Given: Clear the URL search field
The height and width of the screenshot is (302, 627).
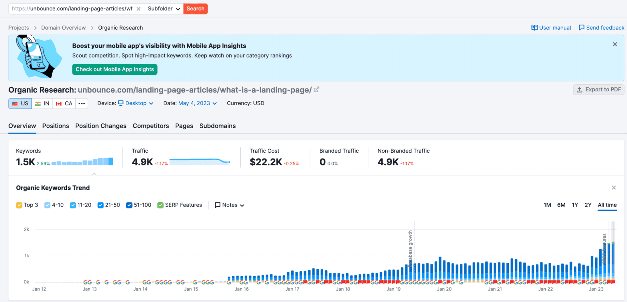Looking at the screenshot, I should pyautogui.click(x=138, y=9).
